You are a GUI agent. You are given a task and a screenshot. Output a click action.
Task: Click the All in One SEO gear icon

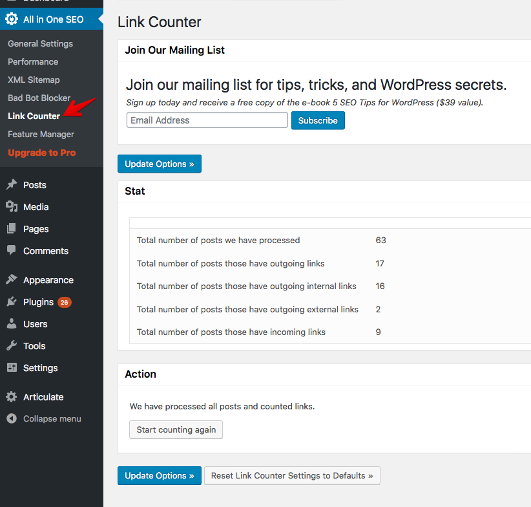12,19
